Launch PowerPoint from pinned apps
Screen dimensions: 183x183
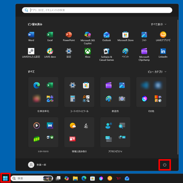coord(69,36)
